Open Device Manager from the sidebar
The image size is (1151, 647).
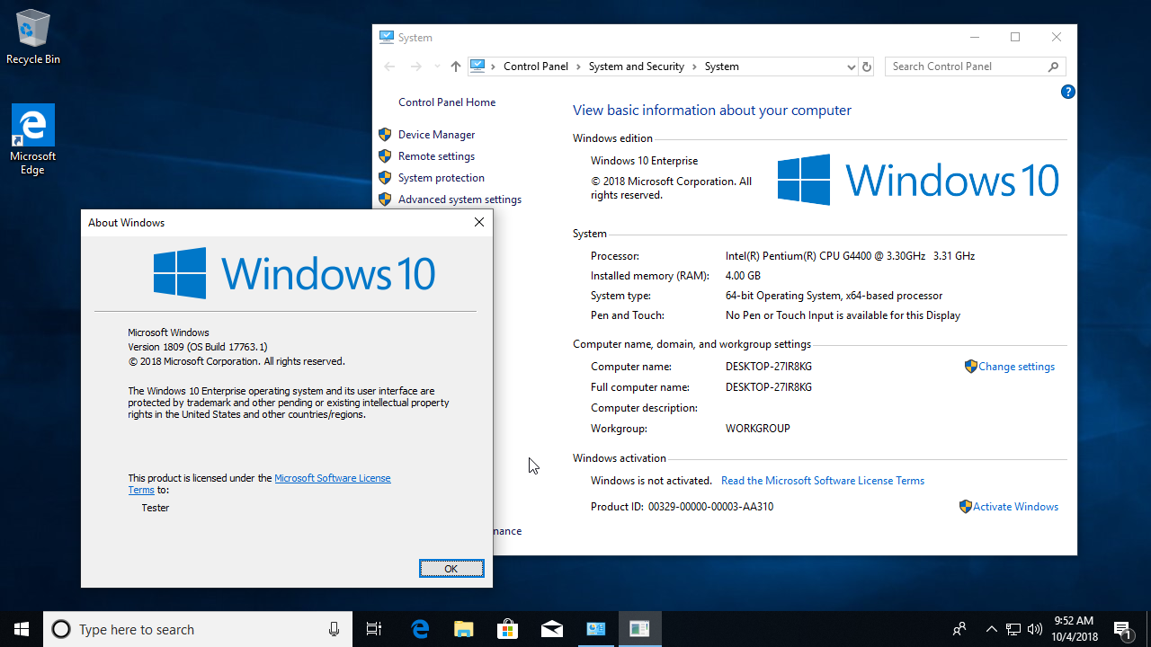click(x=436, y=135)
